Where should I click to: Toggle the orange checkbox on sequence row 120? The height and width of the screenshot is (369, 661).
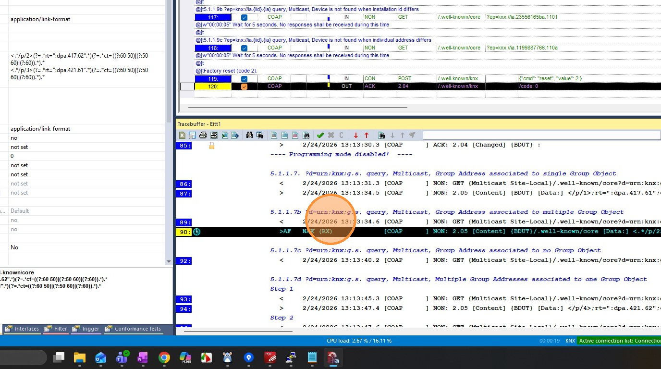(x=244, y=86)
